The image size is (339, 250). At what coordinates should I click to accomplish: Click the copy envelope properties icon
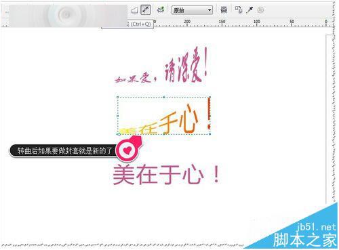click(x=239, y=10)
